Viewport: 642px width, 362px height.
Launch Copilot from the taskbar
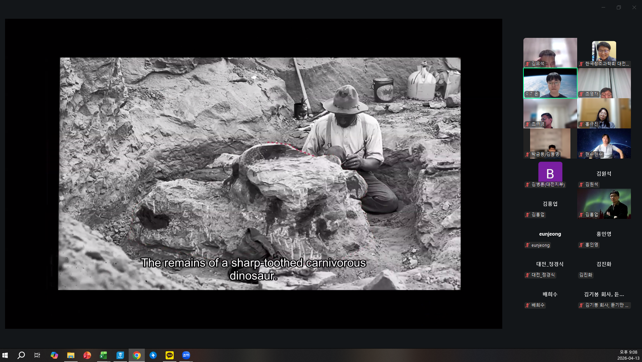coord(54,355)
